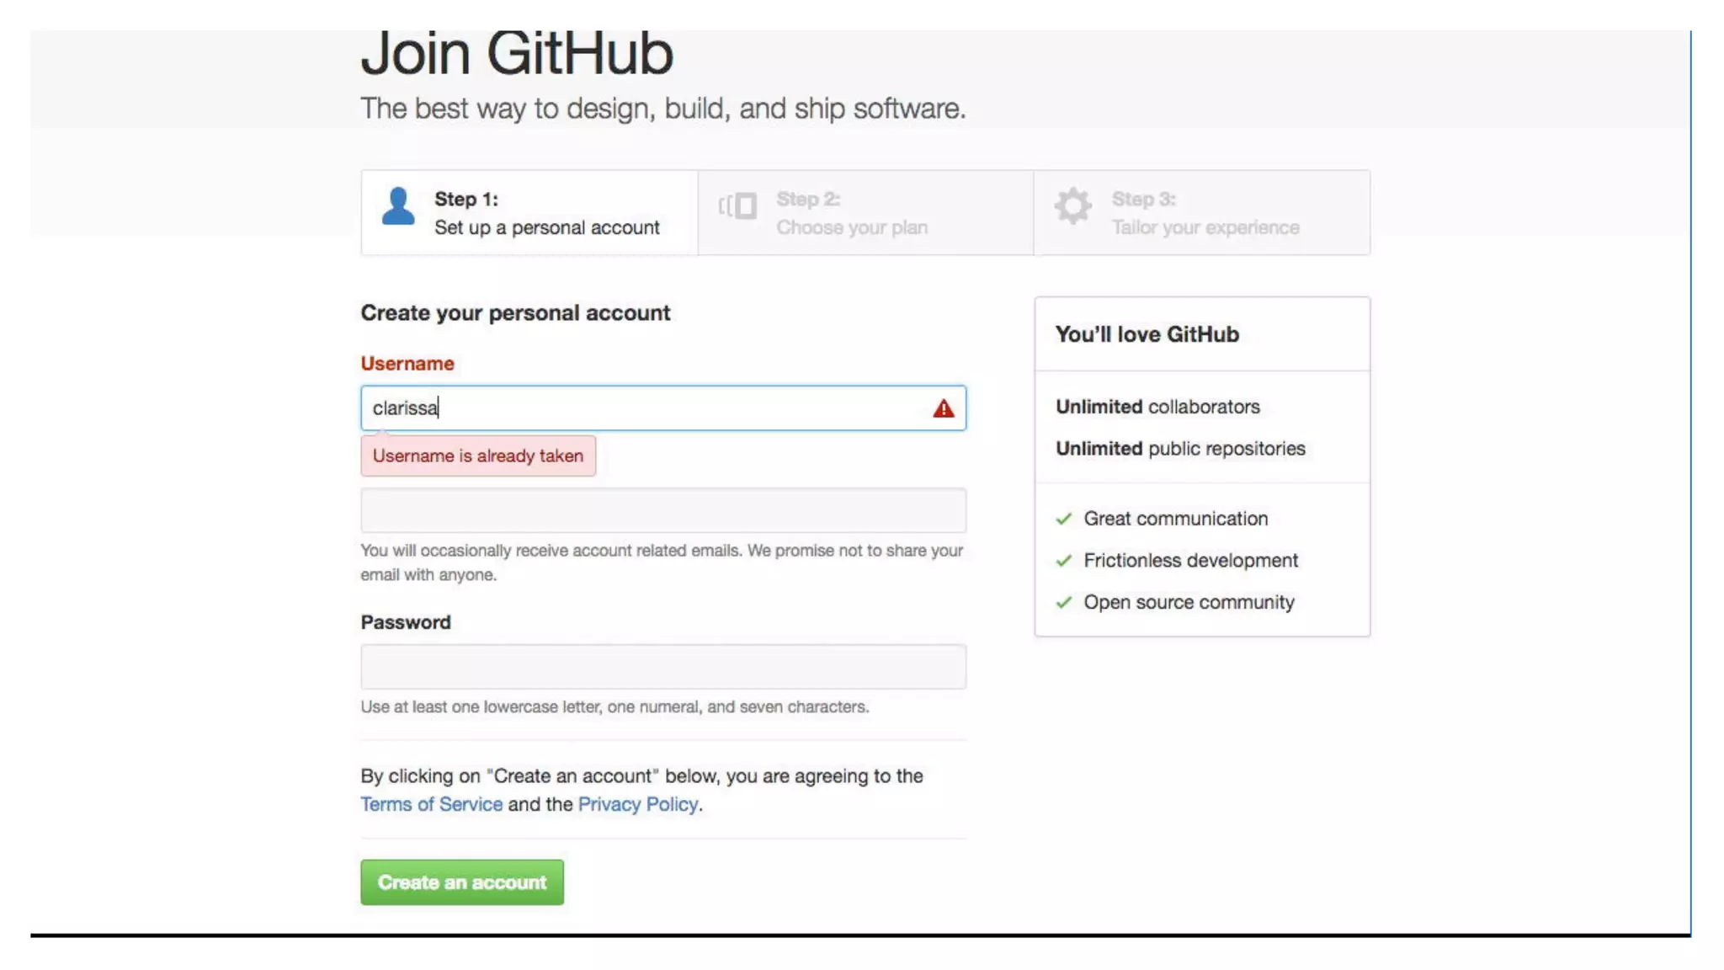Click the Username is already taken message
1724x970 pixels.
coord(477,456)
